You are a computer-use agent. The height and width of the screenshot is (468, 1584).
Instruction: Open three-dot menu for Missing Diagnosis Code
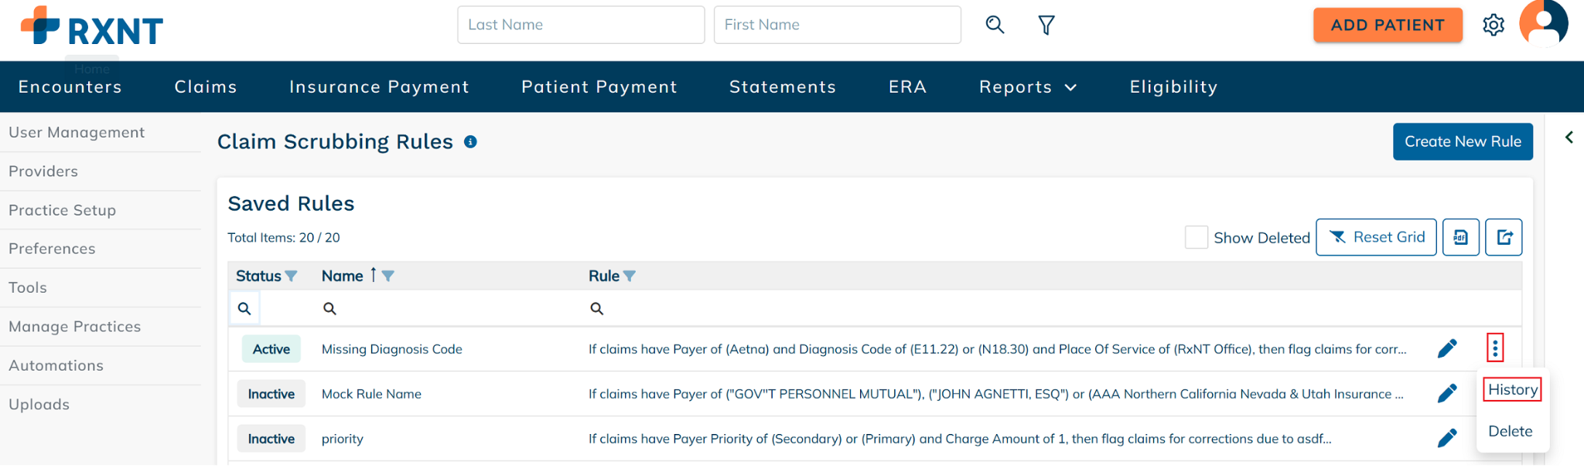[x=1494, y=349]
